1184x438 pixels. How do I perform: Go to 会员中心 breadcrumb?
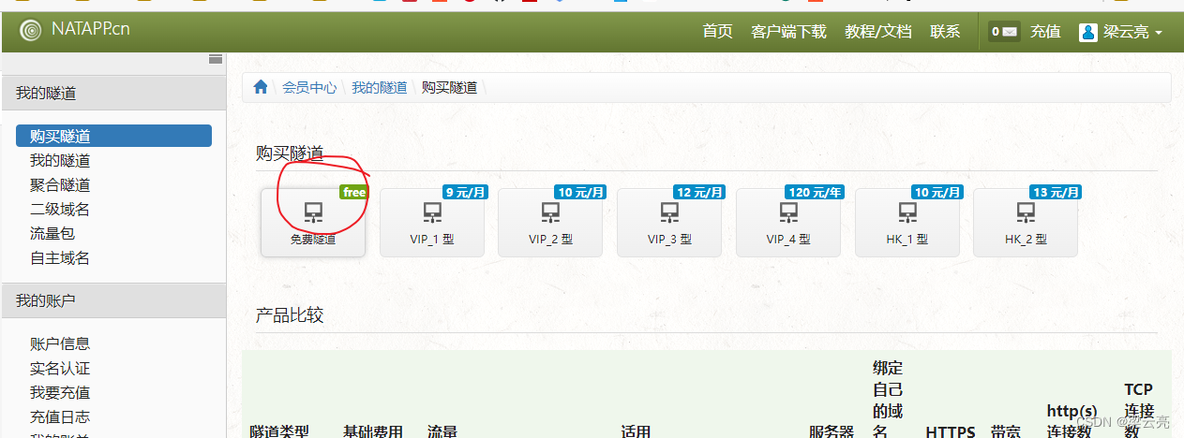pos(309,87)
